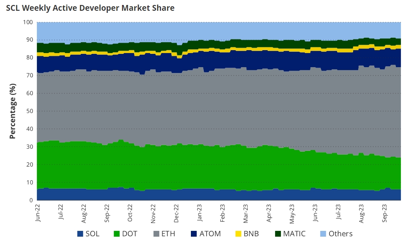Screen dimensions: 410x240
Task: Click the Jul-22 x-axis label
Action: point(61,212)
